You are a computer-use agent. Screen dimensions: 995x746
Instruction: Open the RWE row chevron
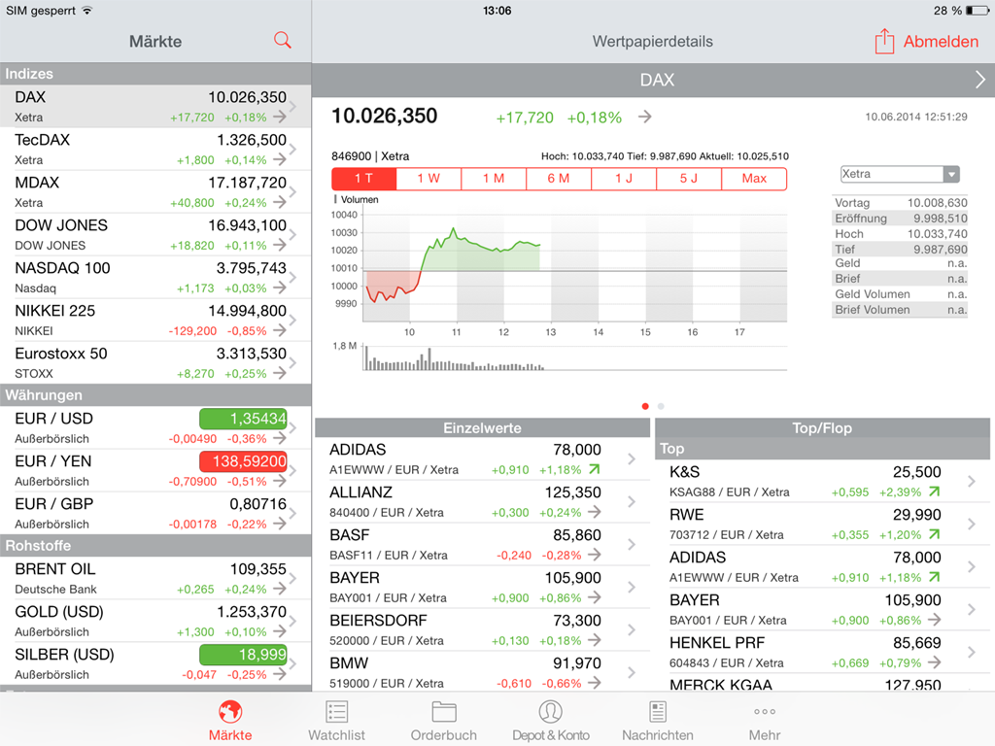tap(972, 524)
